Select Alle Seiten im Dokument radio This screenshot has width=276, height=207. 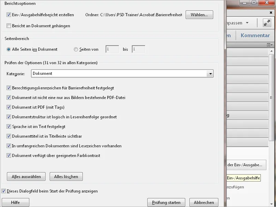click(x=8, y=49)
